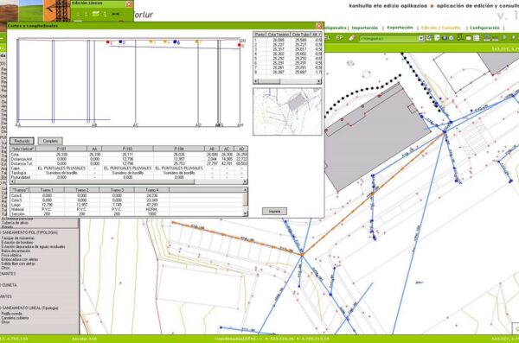
Task: Click the Reducido button
Action: (x=22, y=141)
